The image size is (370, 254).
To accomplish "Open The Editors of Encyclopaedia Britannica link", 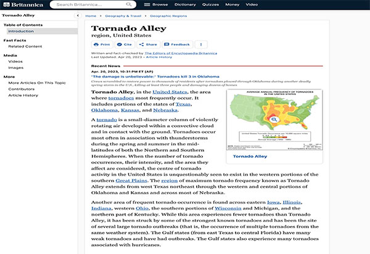I will point(181,53).
